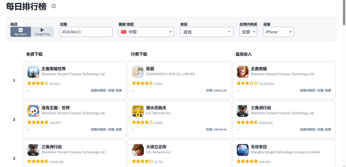Open the 潜水员戴夫 title link

point(156,108)
